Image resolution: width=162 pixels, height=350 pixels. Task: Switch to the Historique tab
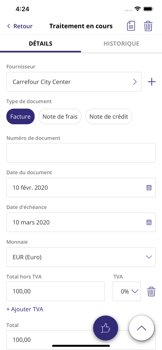[x=121, y=43]
